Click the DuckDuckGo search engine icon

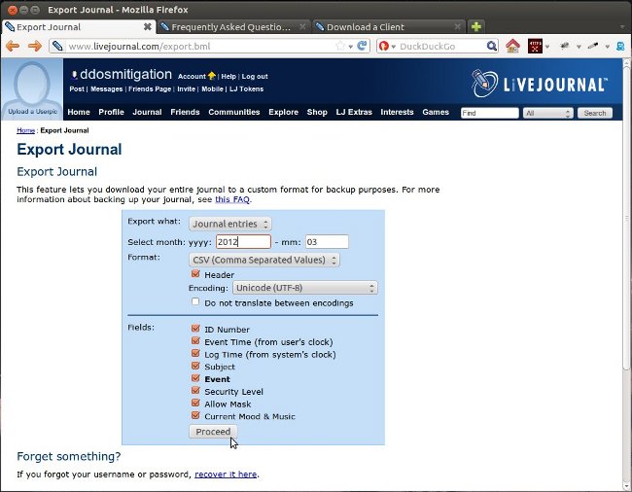click(385, 46)
